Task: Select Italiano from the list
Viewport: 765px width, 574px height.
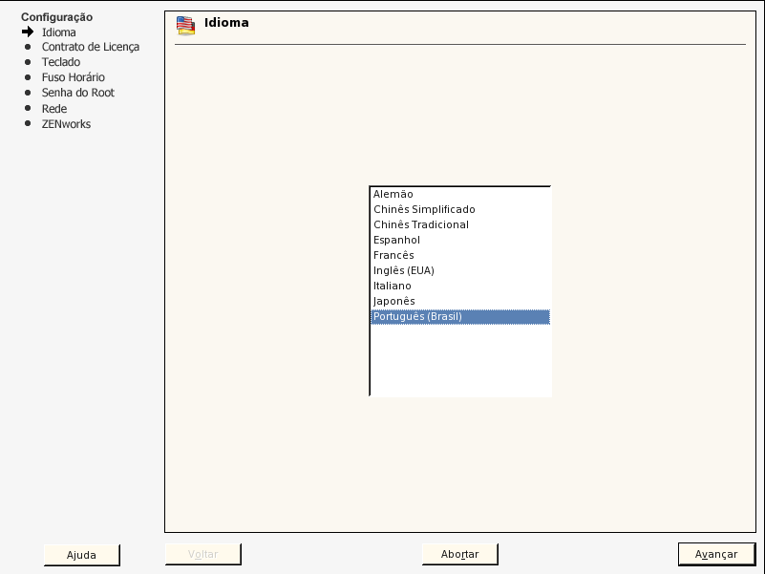Action: tap(460, 286)
